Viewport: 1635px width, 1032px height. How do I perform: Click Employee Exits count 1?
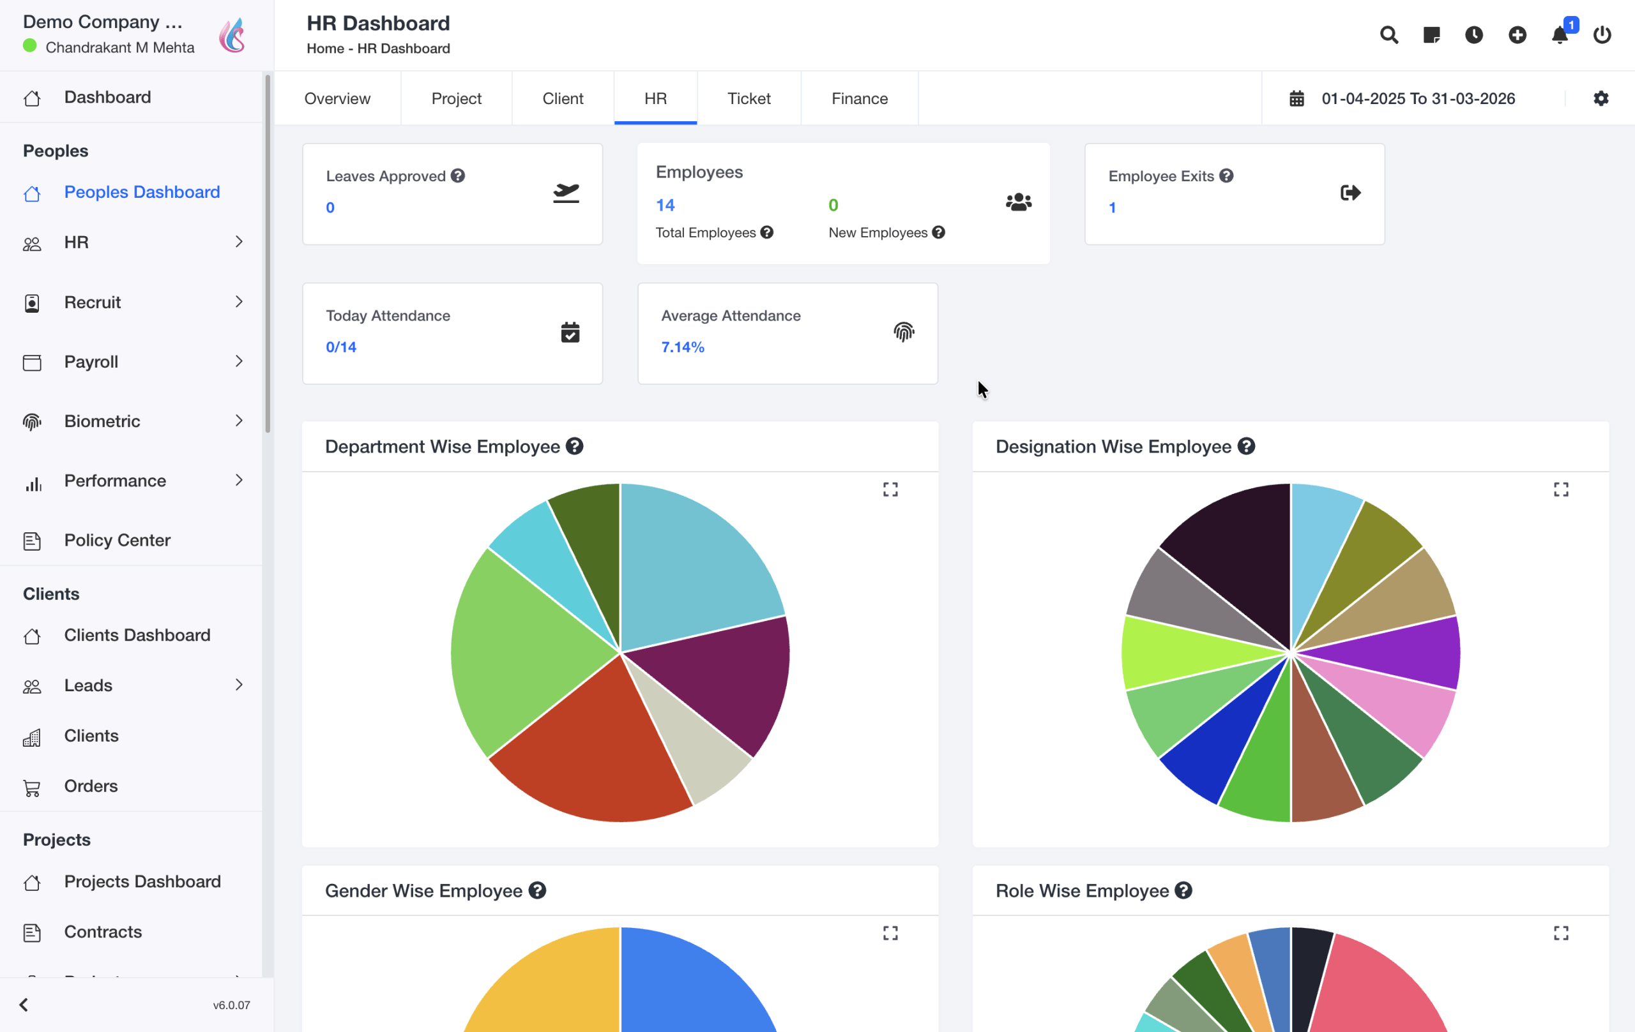(x=1112, y=207)
